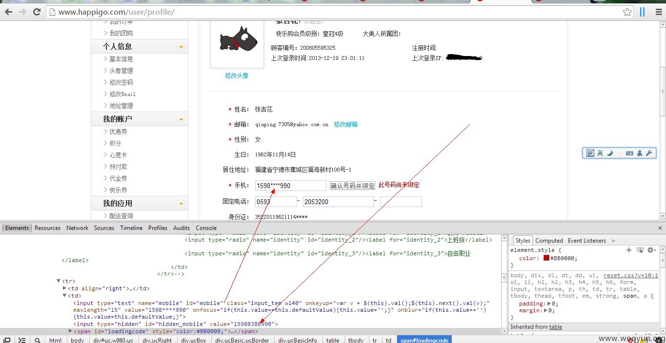Click the mobile number input field

(290, 186)
